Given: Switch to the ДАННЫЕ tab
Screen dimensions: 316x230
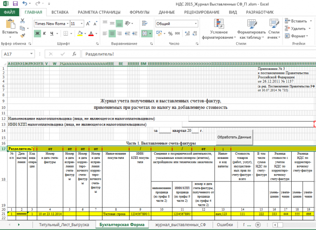Looking at the screenshot, I should [x=167, y=12].
